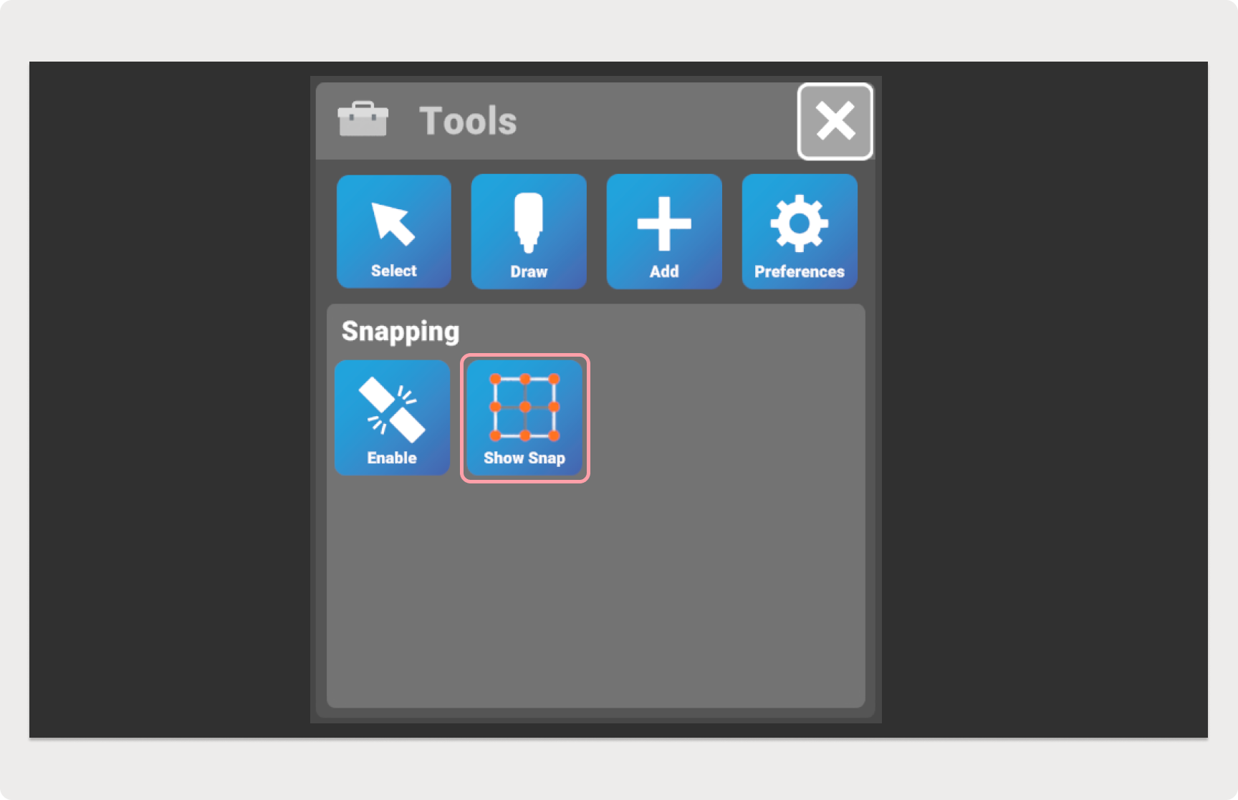1238x800 pixels.
Task: Click the orange-dotted snap grid icon
Action: pos(524,407)
